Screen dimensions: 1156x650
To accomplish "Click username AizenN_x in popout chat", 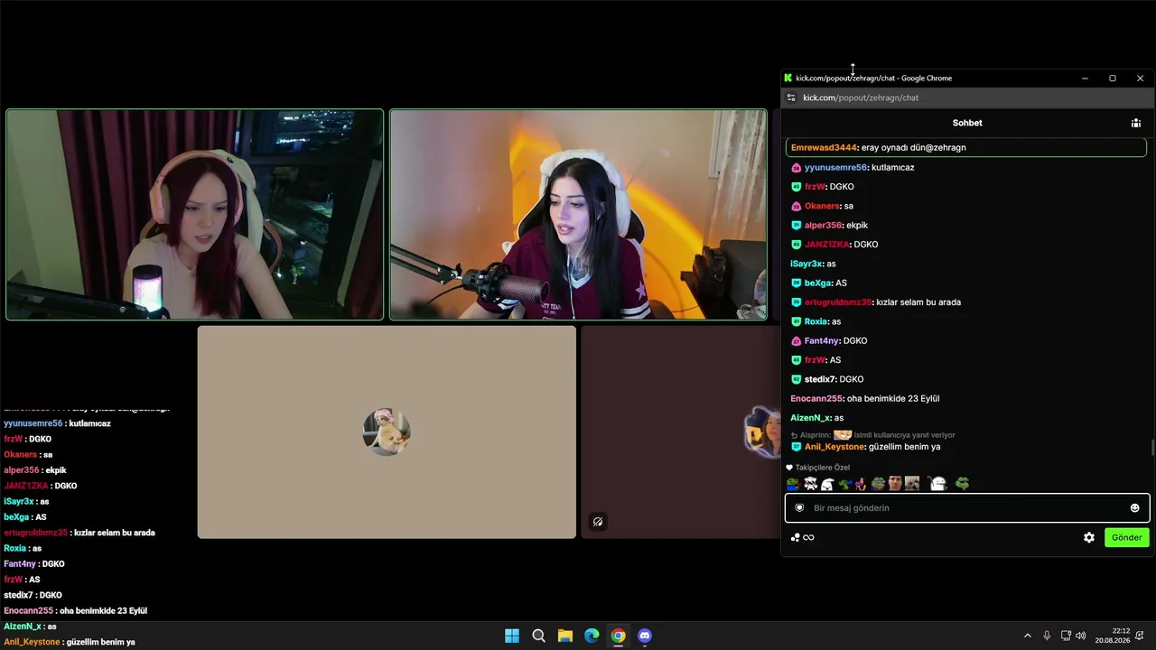I will click(810, 419).
